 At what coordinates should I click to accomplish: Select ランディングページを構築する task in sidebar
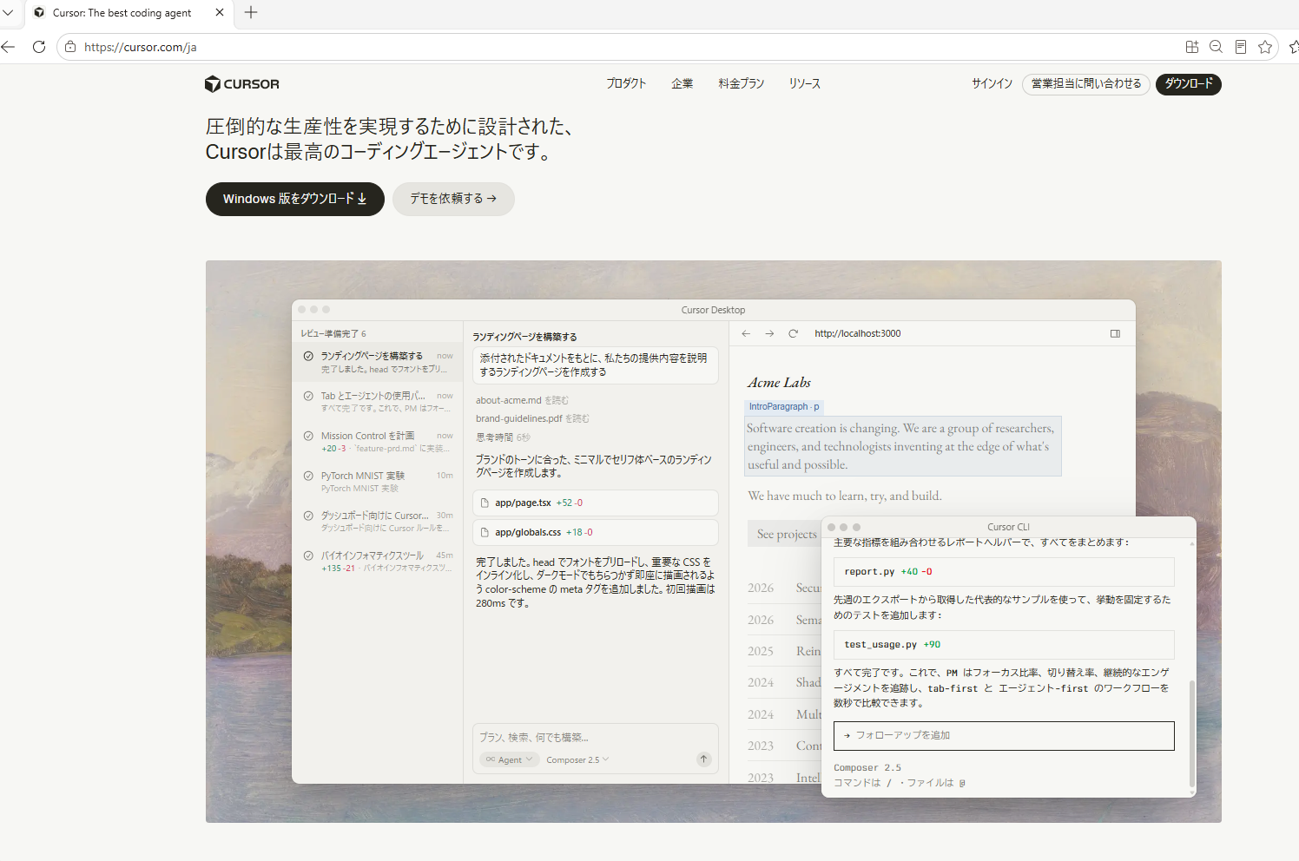[x=378, y=362]
